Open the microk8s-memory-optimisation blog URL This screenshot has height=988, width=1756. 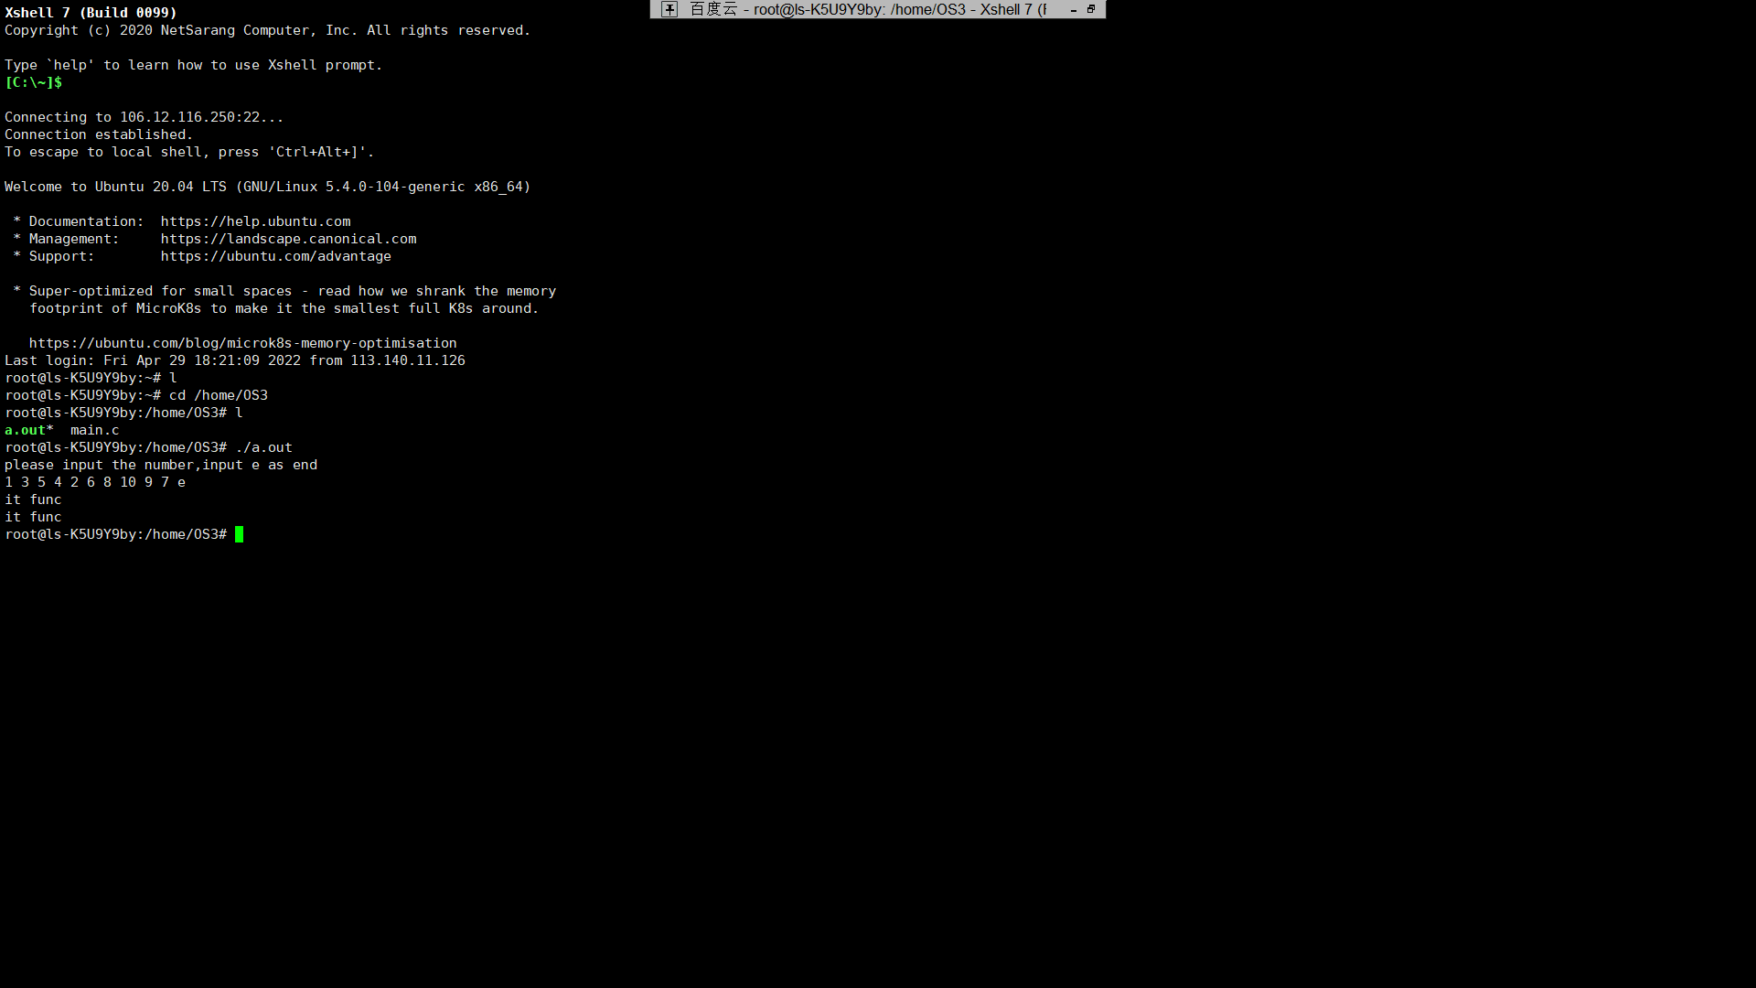(x=242, y=343)
